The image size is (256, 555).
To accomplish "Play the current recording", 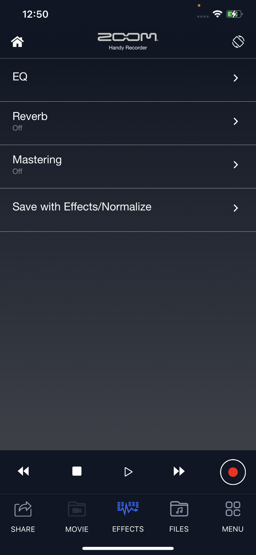I will pyautogui.click(x=128, y=472).
